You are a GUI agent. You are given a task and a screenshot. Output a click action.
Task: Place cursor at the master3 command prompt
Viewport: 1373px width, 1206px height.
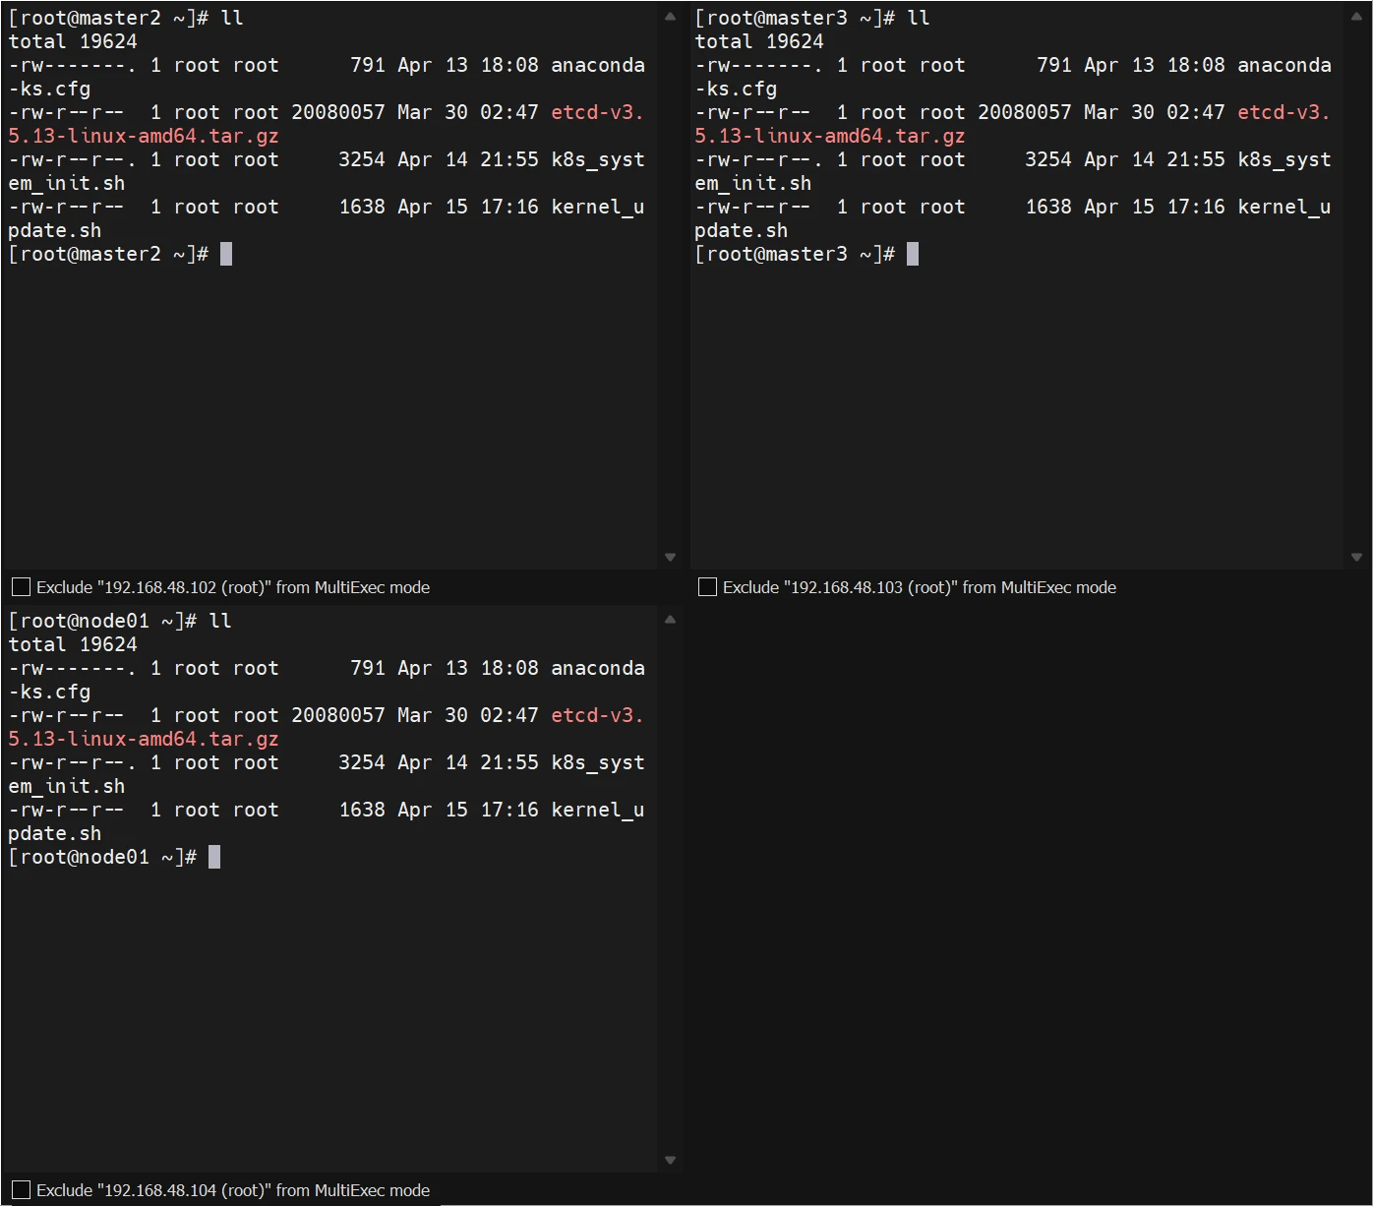[913, 255]
